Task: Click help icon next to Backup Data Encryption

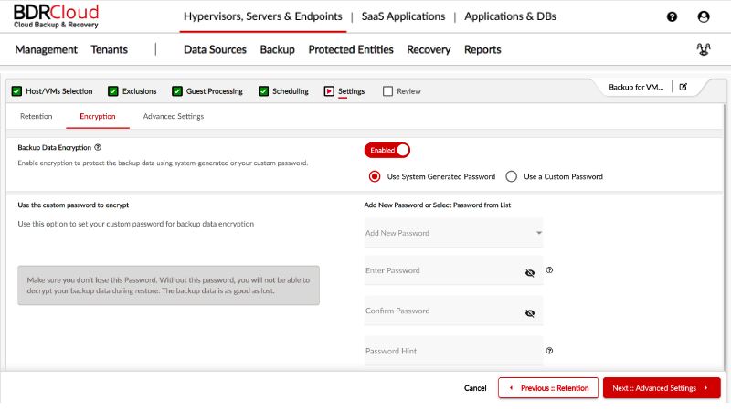Action: coord(98,147)
